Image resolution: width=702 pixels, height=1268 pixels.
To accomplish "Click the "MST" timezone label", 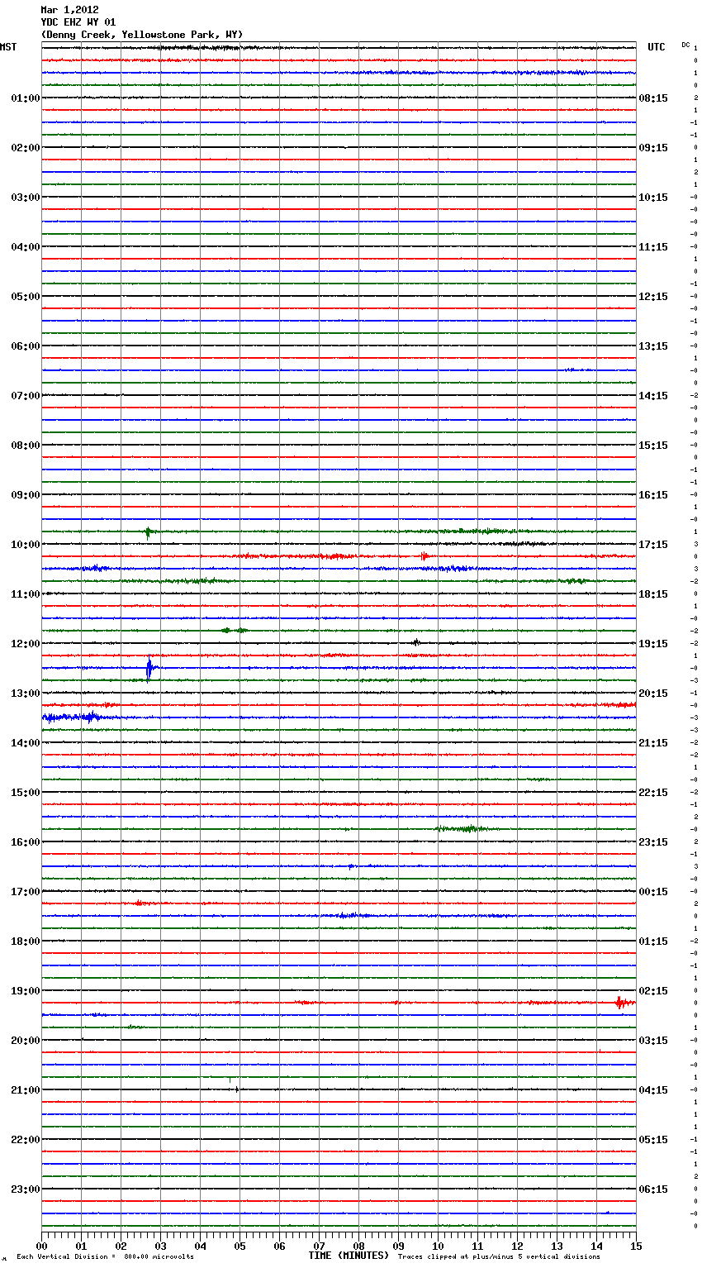I will pos(8,47).
